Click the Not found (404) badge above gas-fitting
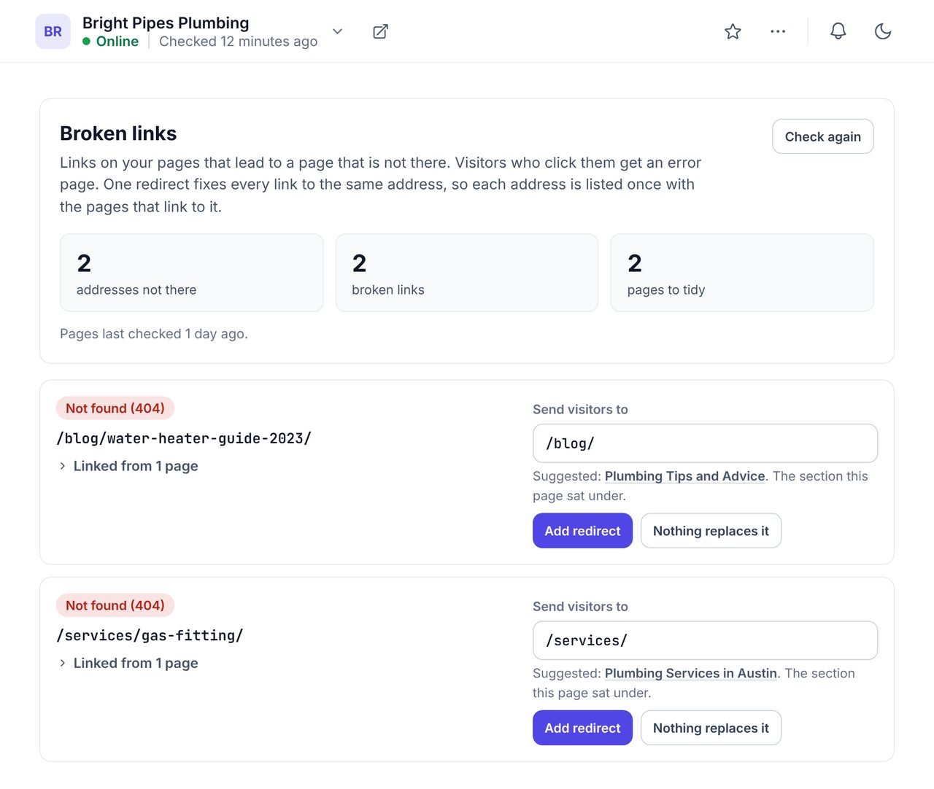The image size is (934, 789). click(x=115, y=605)
